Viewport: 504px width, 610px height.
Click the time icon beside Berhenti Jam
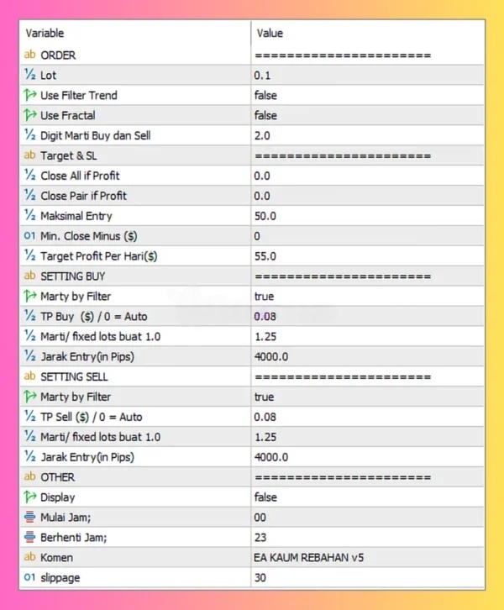click(30, 537)
